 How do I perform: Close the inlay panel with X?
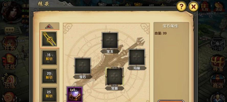coord(194,6)
